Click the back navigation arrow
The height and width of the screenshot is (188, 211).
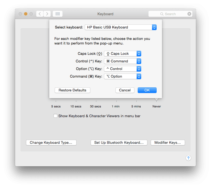pos(40,14)
